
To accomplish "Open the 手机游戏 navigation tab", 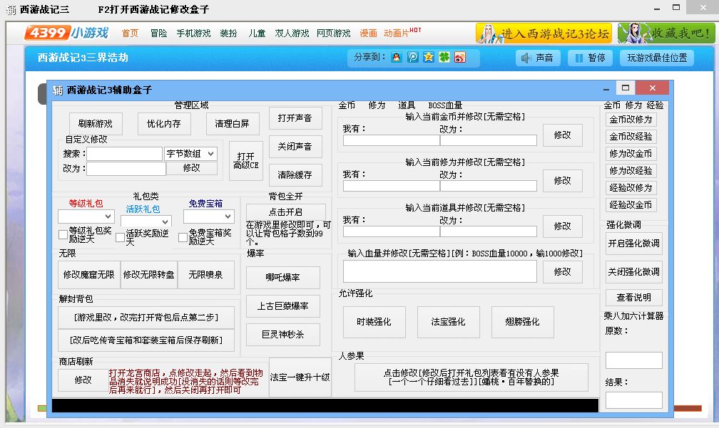I will coord(193,33).
